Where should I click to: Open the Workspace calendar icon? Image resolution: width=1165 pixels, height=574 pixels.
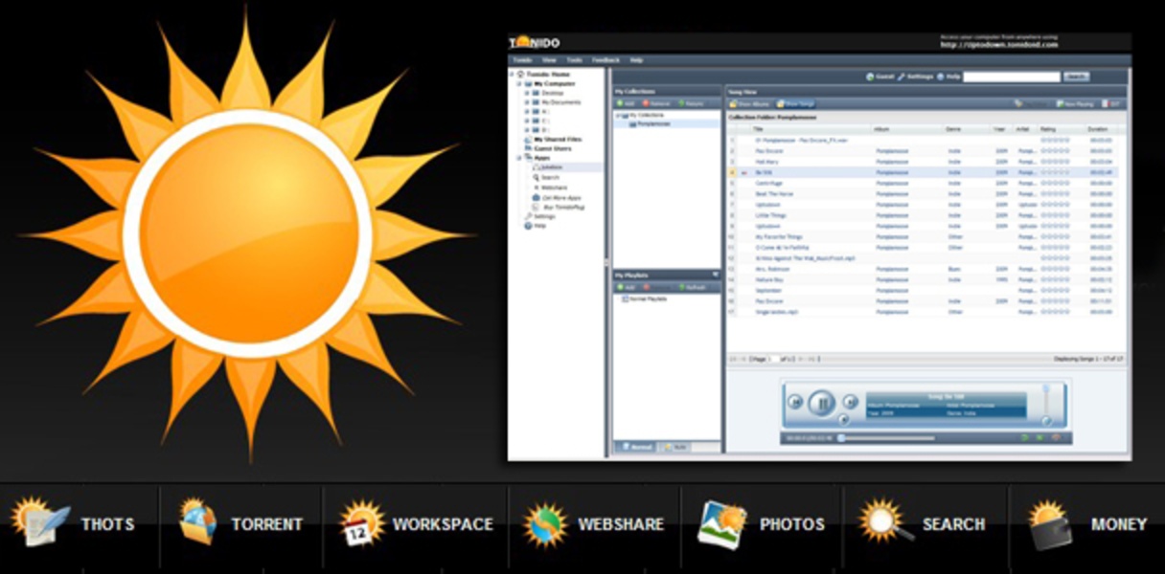coord(362,523)
